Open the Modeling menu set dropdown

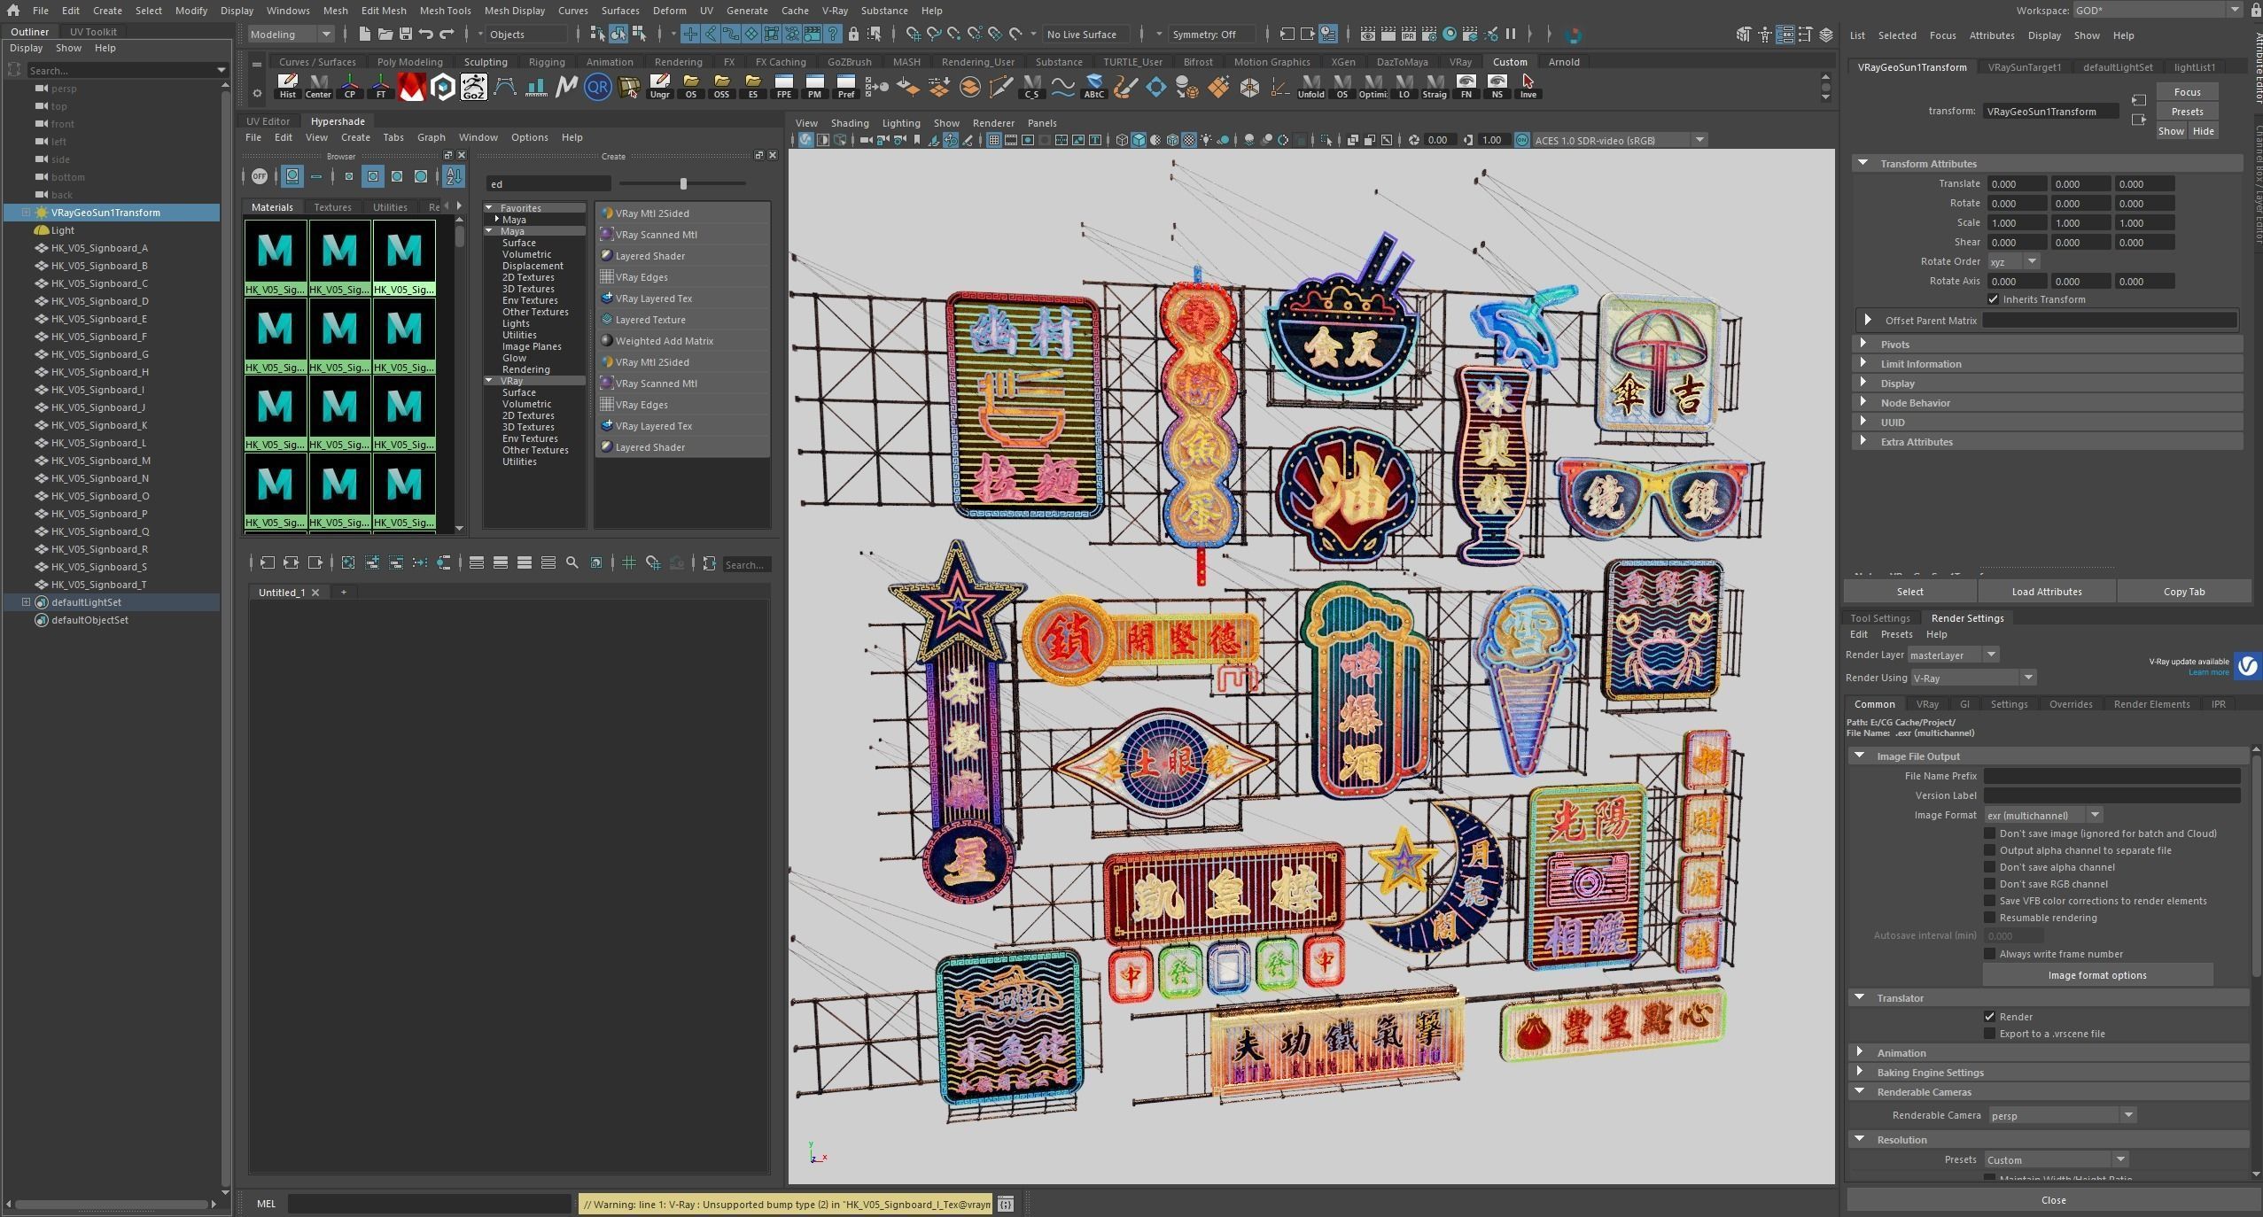(291, 35)
